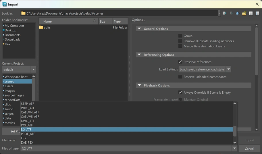Open Desktop bookmark
Image resolution: width=262 pixels, height=154 pixels.
10,30
